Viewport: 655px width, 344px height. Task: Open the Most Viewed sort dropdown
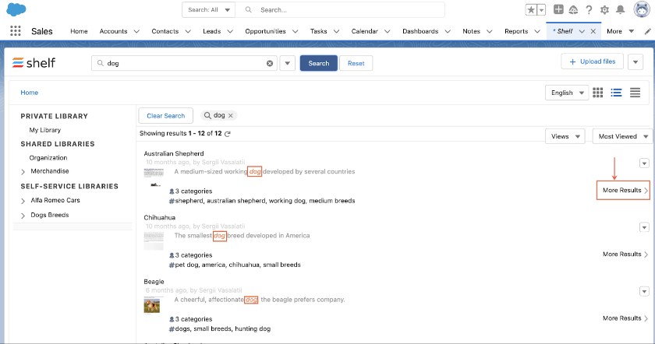pos(622,136)
